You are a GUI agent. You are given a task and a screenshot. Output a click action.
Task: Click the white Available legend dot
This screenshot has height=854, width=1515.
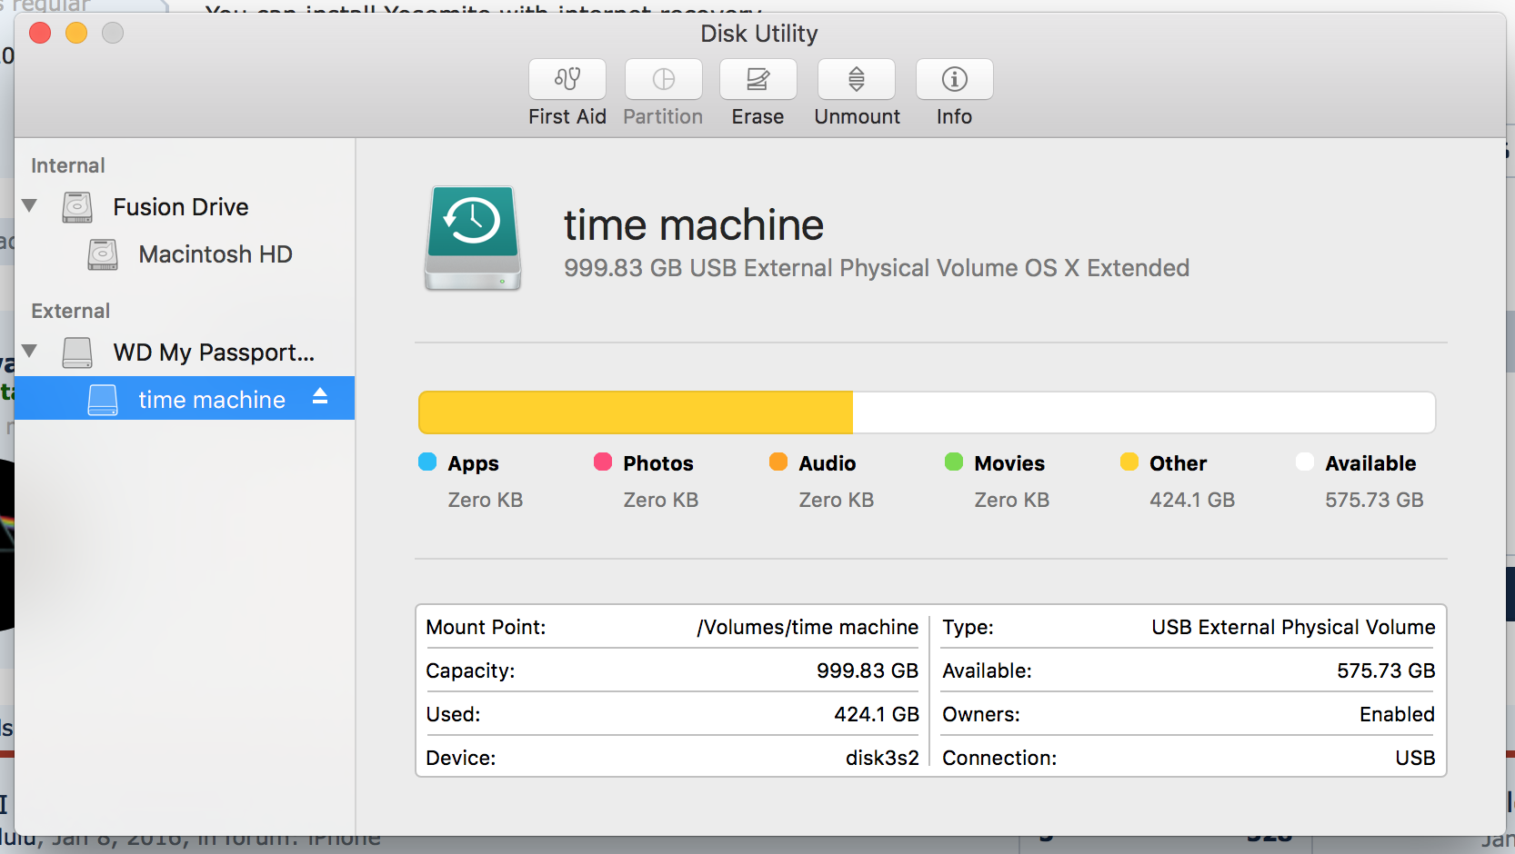pyautogui.click(x=1305, y=462)
